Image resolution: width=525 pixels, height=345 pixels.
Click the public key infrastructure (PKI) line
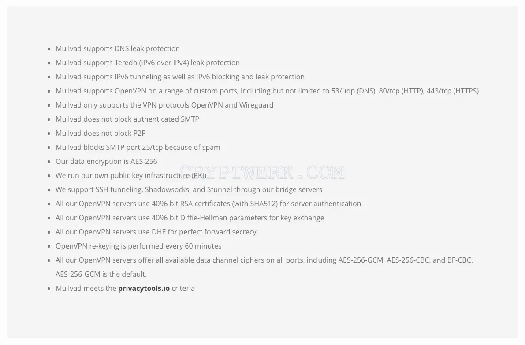tap(131, 175)
